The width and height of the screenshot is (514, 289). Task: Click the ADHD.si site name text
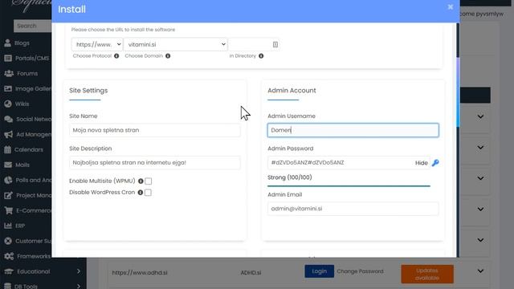click(251, 273)
